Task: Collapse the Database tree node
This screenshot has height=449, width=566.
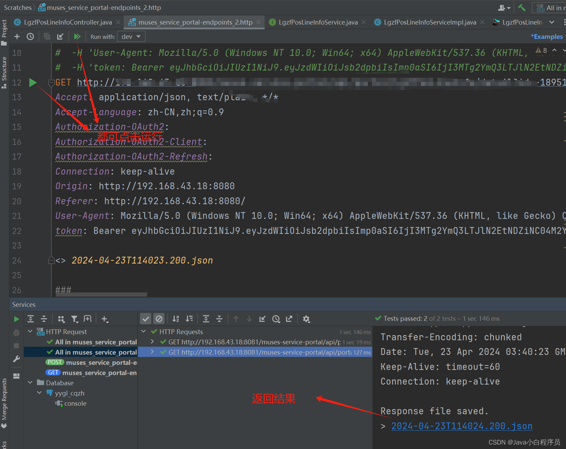Action: [x=30, y=383]
